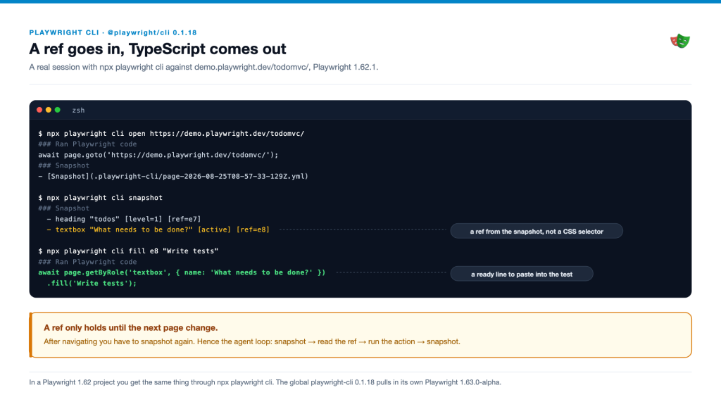Click the '.fill('Write tests');' line
The width and height of the screenshot is (721, 397).
pyautogui.click(x=92, y=284)
